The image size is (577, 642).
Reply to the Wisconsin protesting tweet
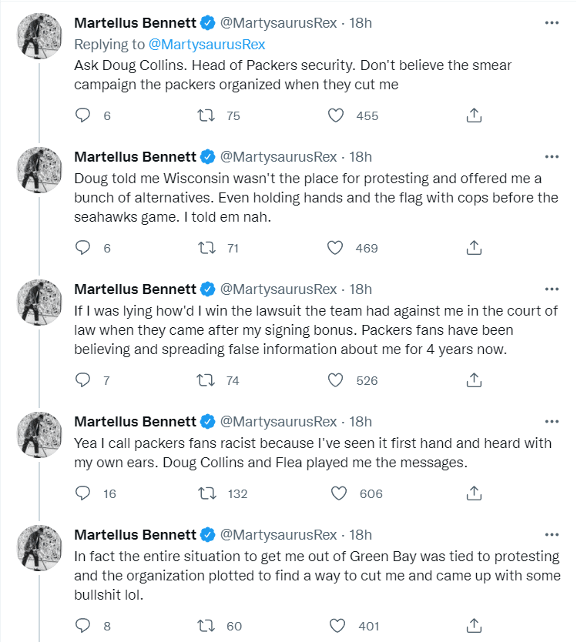(x=83, y=248)
